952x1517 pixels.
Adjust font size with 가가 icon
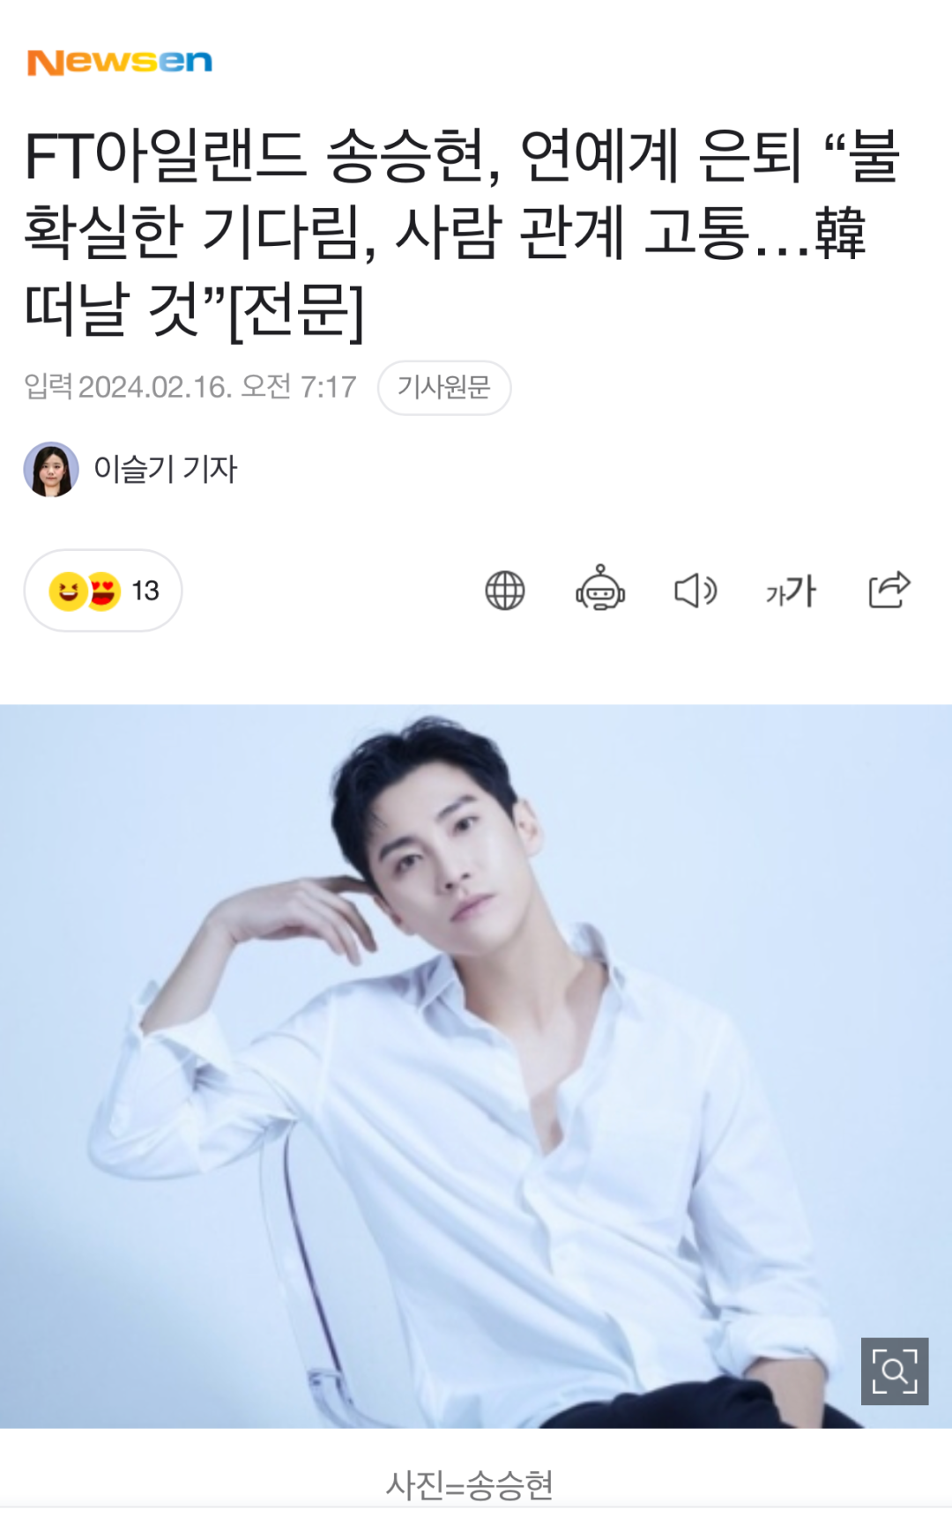(x=791, y=591)
